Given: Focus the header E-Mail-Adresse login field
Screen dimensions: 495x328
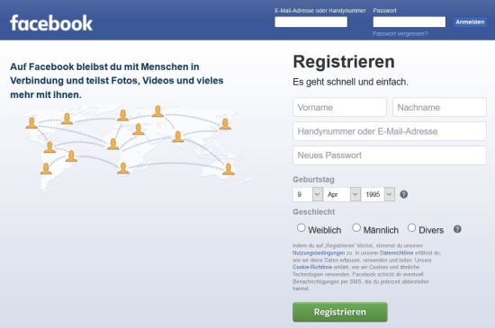Looking at the screenshot, I should 311,22.
